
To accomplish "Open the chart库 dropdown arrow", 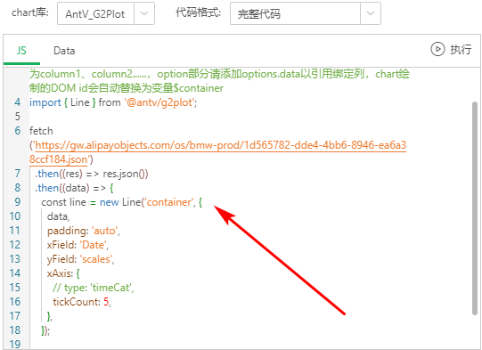I will [144, 13].
